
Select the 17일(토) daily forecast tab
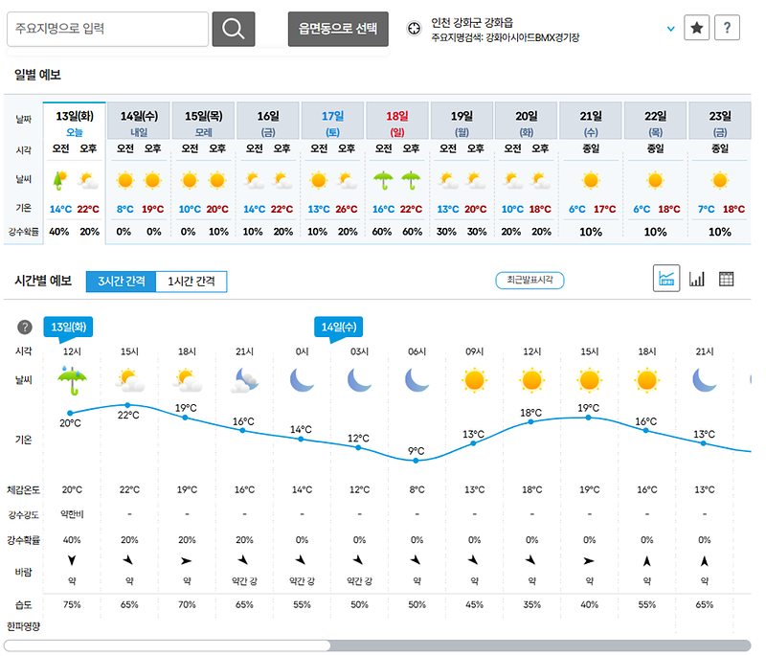tap(332, 122)
